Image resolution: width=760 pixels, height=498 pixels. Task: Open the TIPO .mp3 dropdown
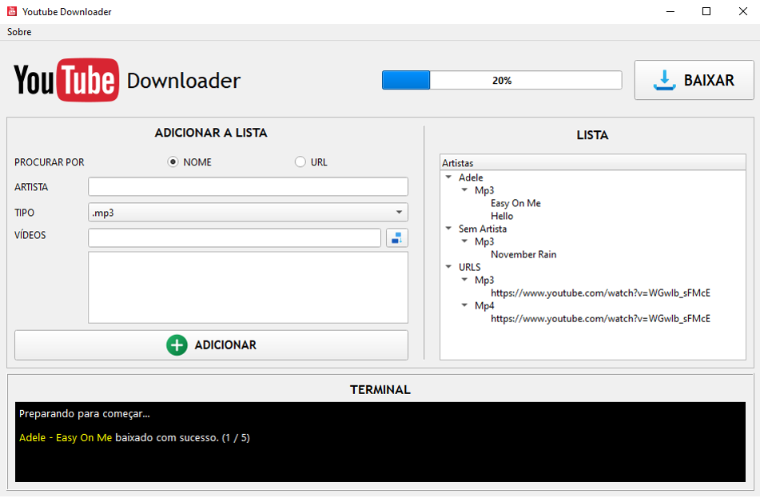(249, 213)
